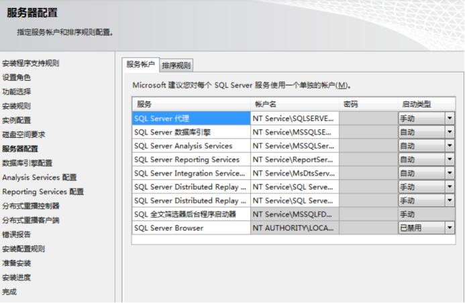Go to Analysis Services 配置 step
Viewport: 465px width, 303px height.
pos(39,177)
